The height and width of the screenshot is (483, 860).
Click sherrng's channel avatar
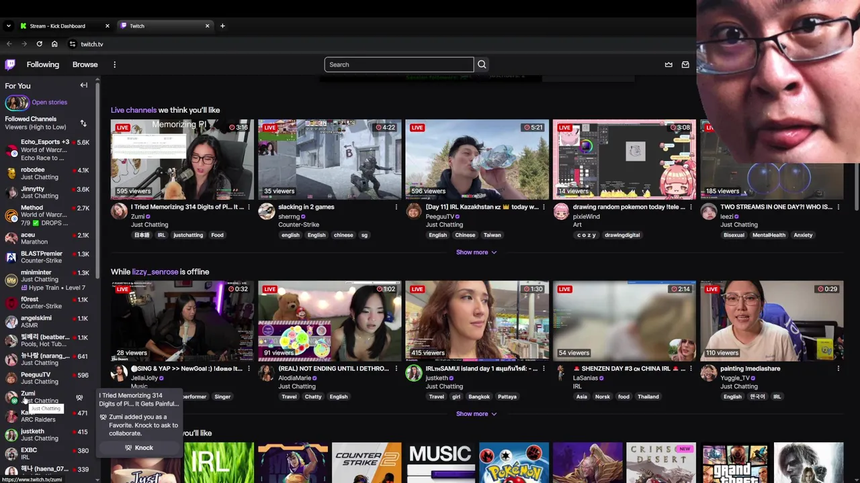pyautogui.click(x=266, y=211)
